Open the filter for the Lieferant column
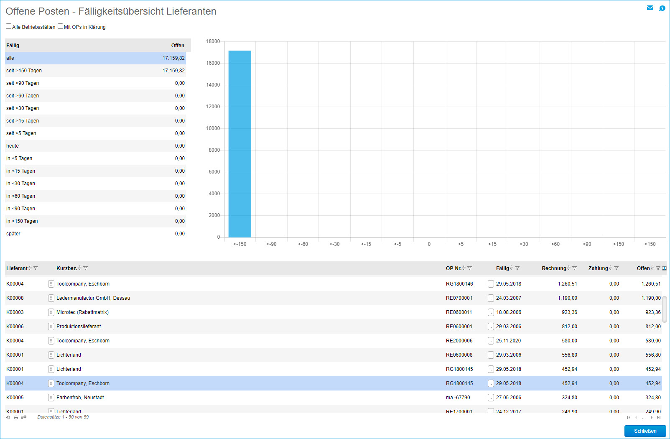This screenshot has width=670, height=439. coord(36,268)
